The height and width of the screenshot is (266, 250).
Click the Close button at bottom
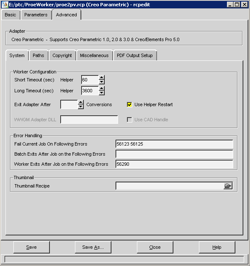tap(155, 247)
